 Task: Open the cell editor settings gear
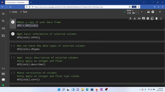click(x=148, y=18)
